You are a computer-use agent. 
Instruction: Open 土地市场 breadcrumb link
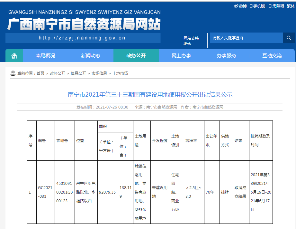click(x=120, y=73)
